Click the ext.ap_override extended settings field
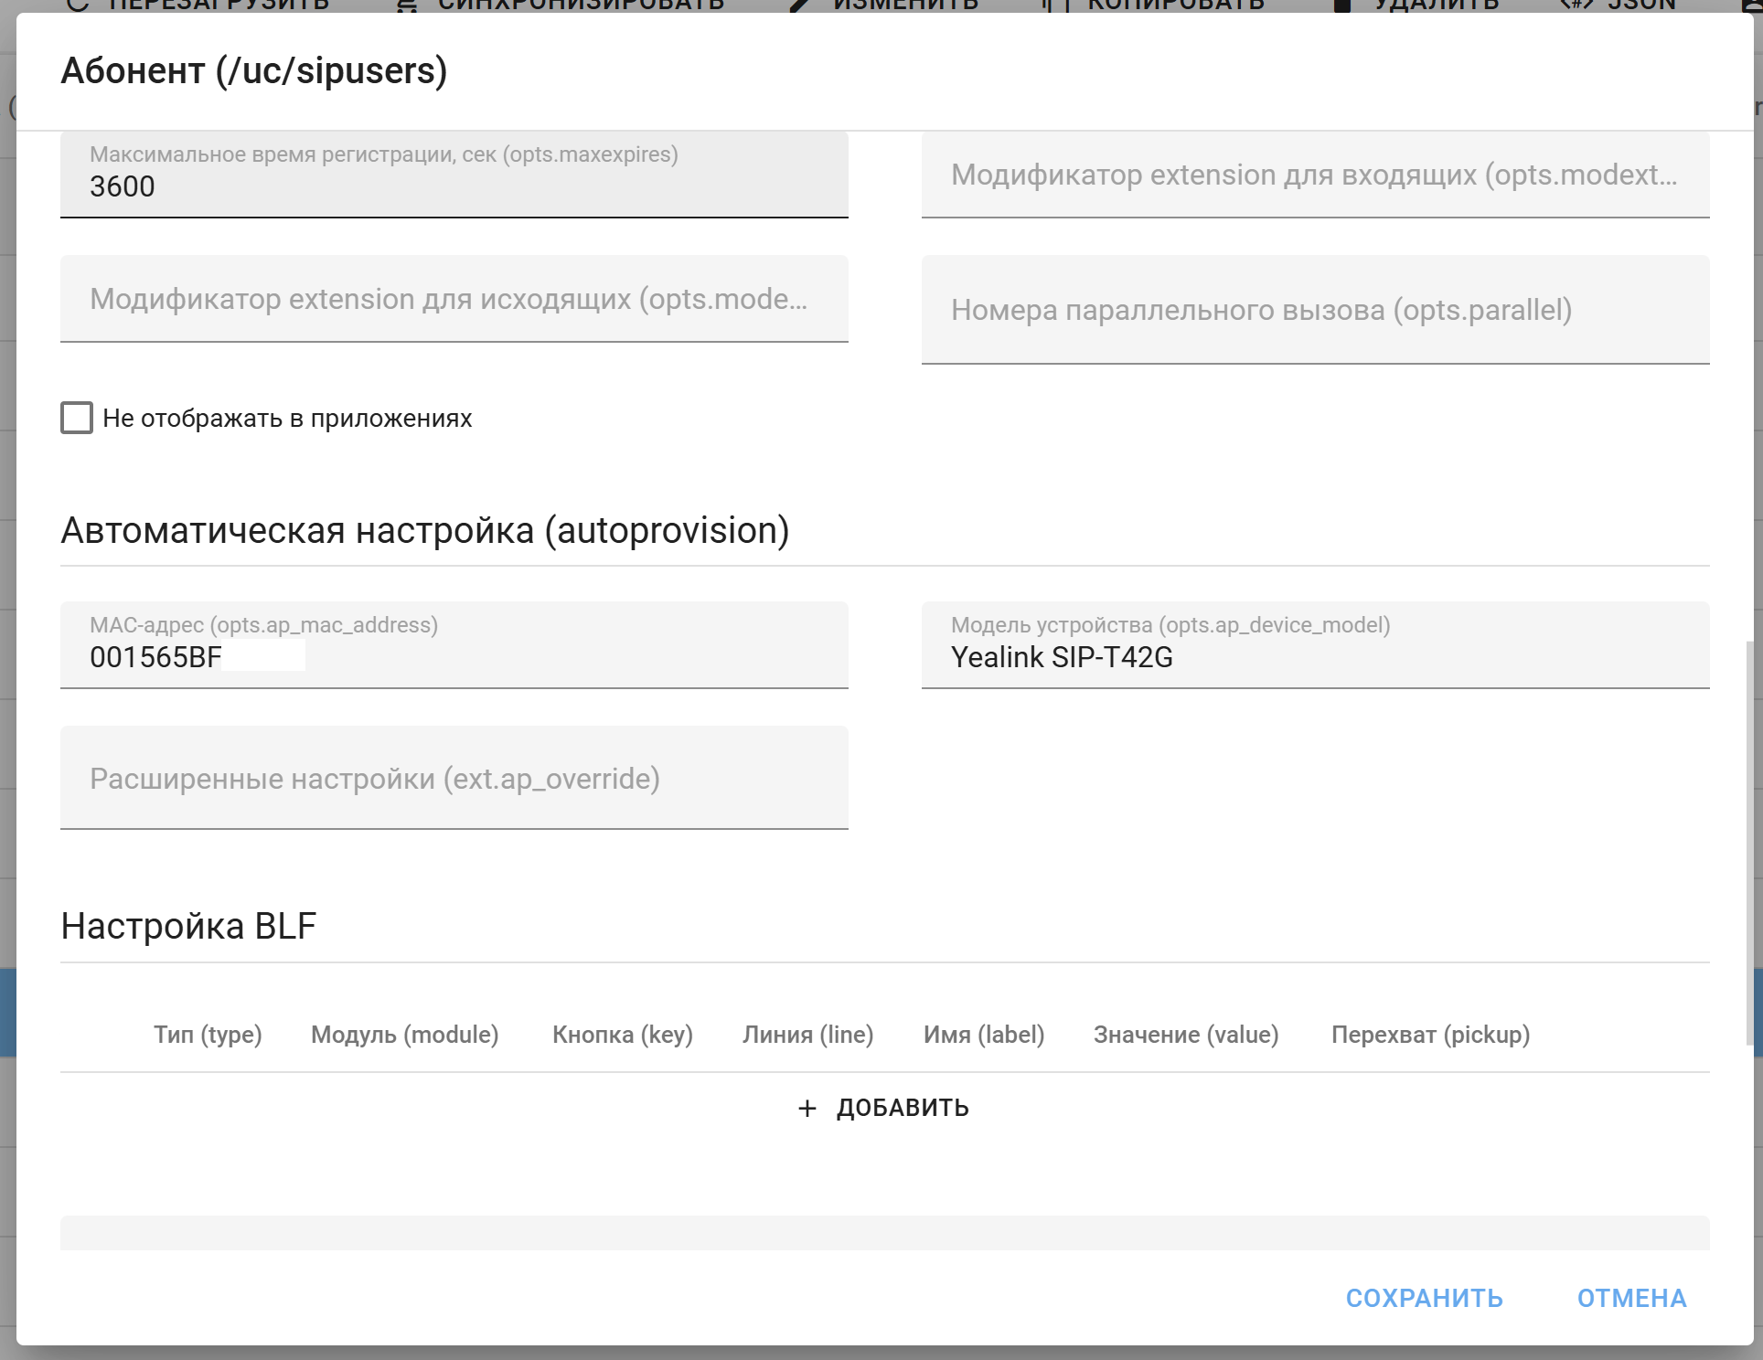 [x=454, y=779]
